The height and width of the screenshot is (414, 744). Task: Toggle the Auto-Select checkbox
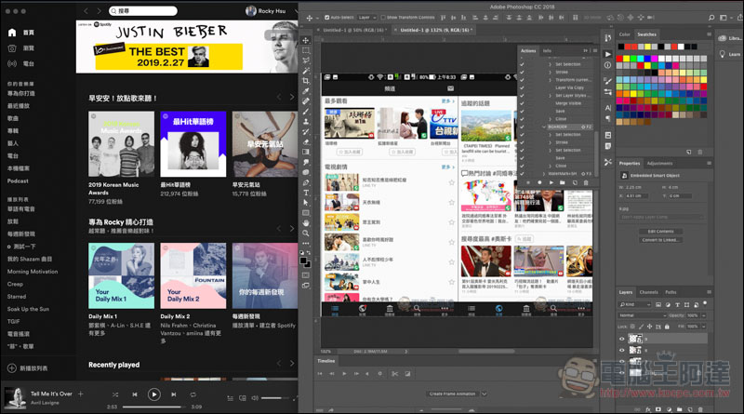[x=327, y=18]
